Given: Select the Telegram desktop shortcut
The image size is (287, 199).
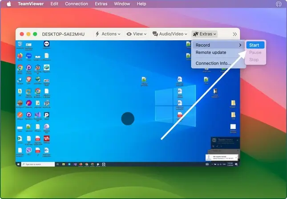Looking at the screenshot, I should pos(20,81).
